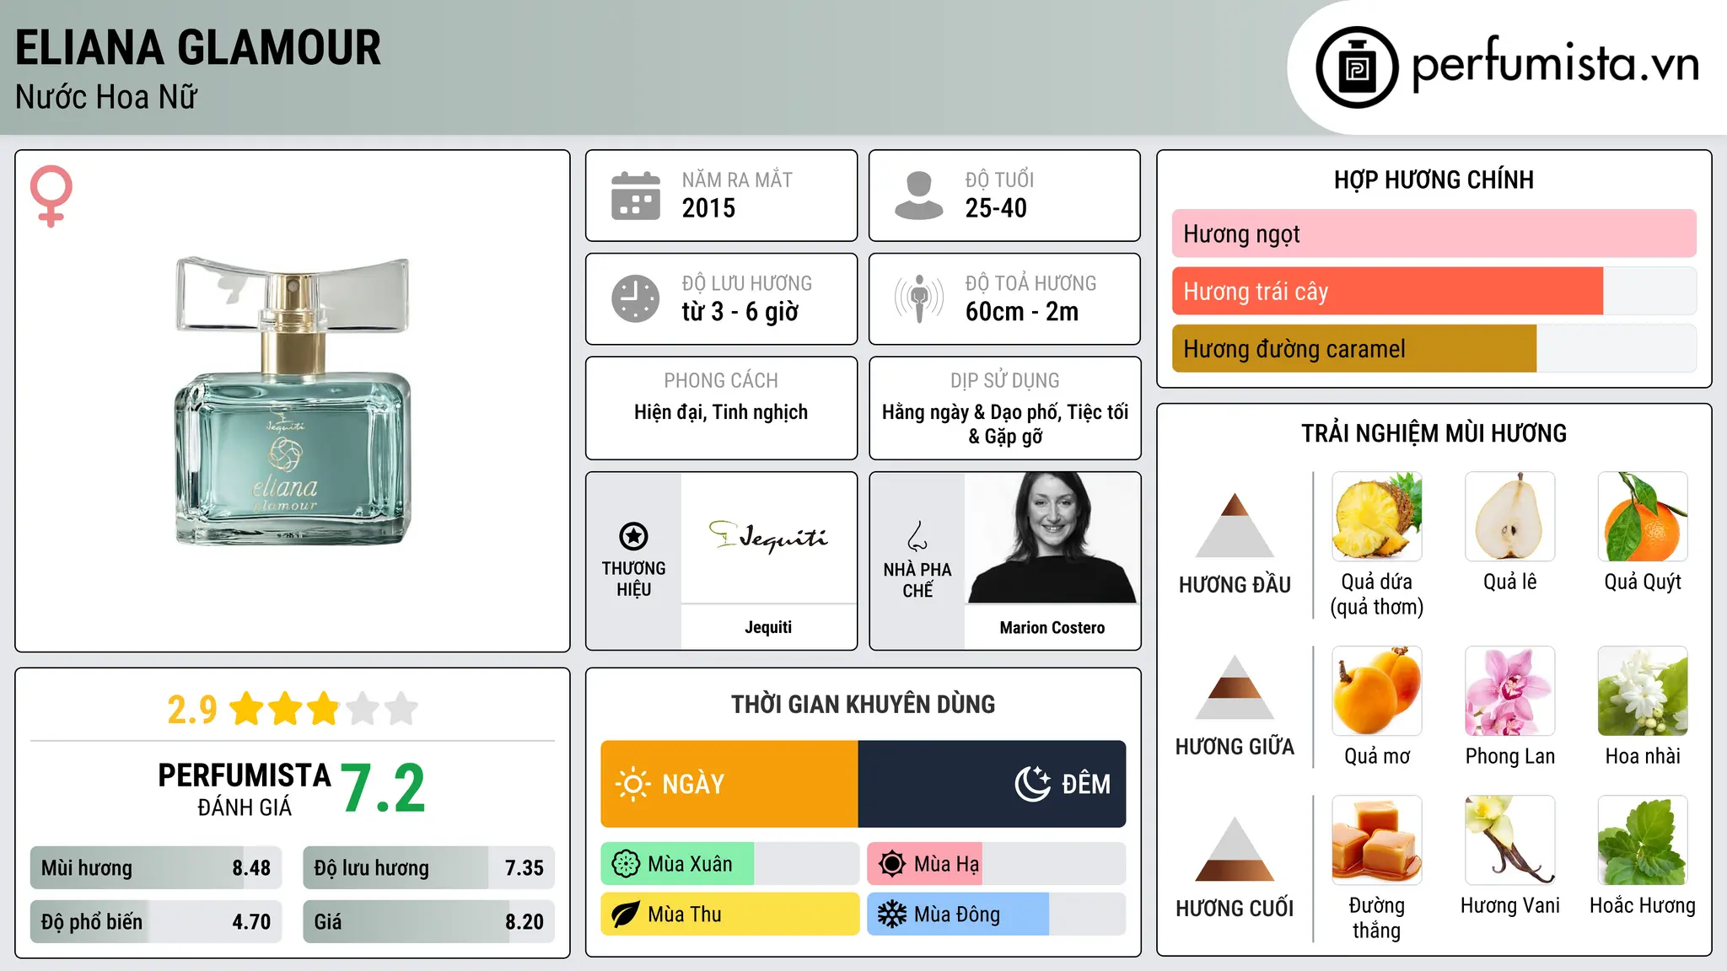Select the Hương Vani vanilla image
Screen dimensions: 1727x971
point(1509,840)
